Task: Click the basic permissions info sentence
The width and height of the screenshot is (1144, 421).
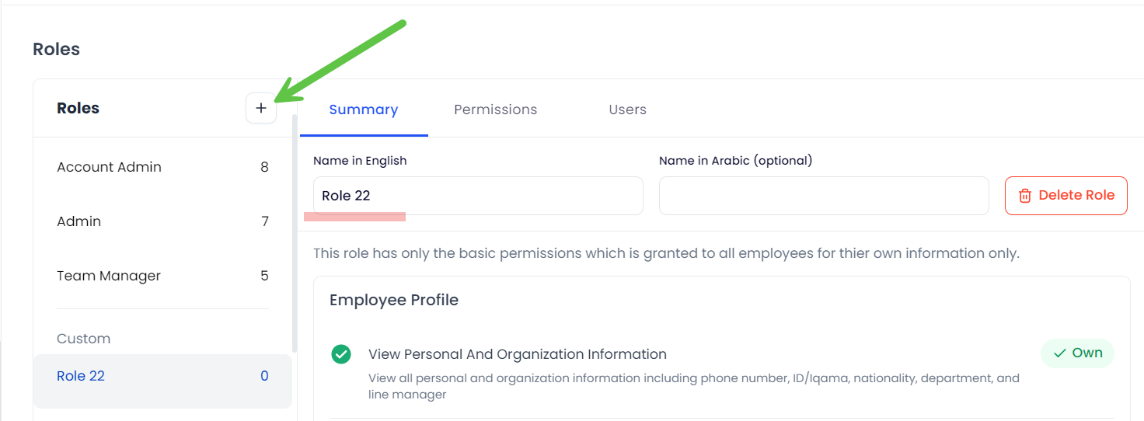Action: point(666,253)
